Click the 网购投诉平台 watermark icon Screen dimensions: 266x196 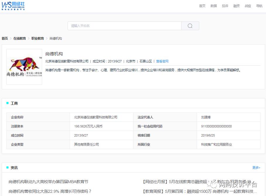point(212,184)
